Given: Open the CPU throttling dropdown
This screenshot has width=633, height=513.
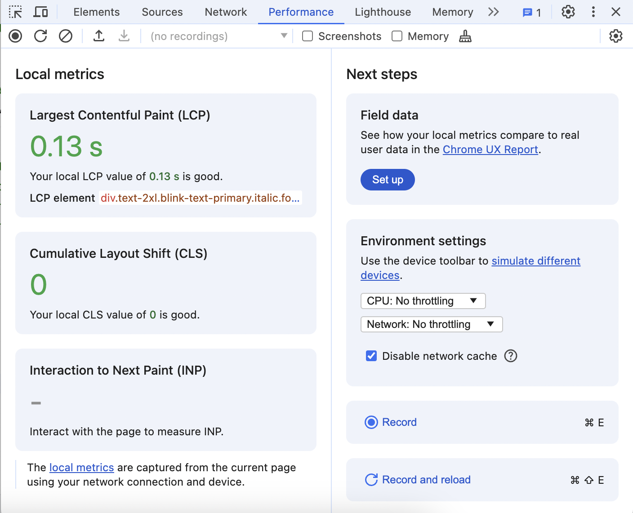Looking at the screenshot, I should coord(423,301).
